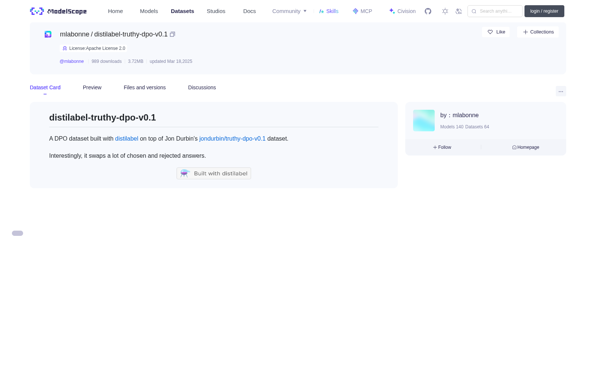Screen dimensions: 596x372
Task: Click the updated Mar 18,2025 text
Action: pos(171,61)
